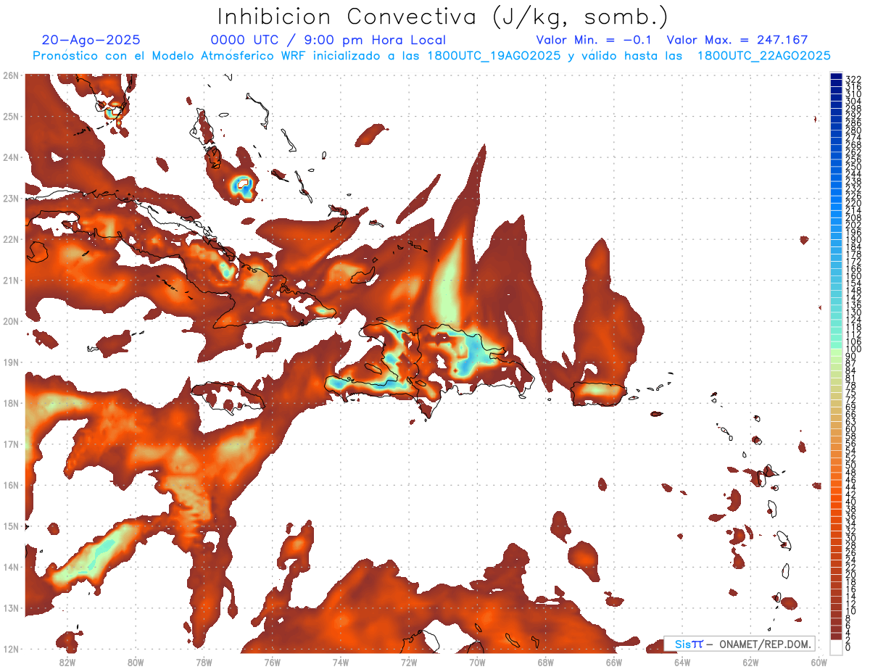The height and width of the screenshot is (672, 870).
Task: Click longitude axis label 66W
Action: pyautogui.click(x=613, y=662)
